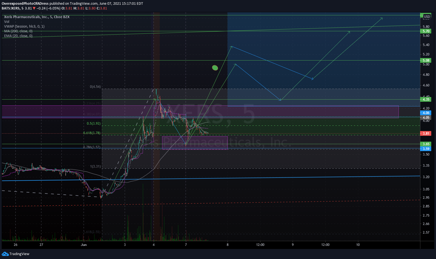Click the 8 date label on time axis
436x259 pixels.
[228, 245]
